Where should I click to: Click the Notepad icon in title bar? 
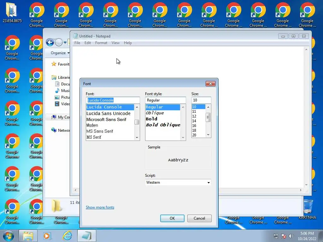(x=76, y=36)
